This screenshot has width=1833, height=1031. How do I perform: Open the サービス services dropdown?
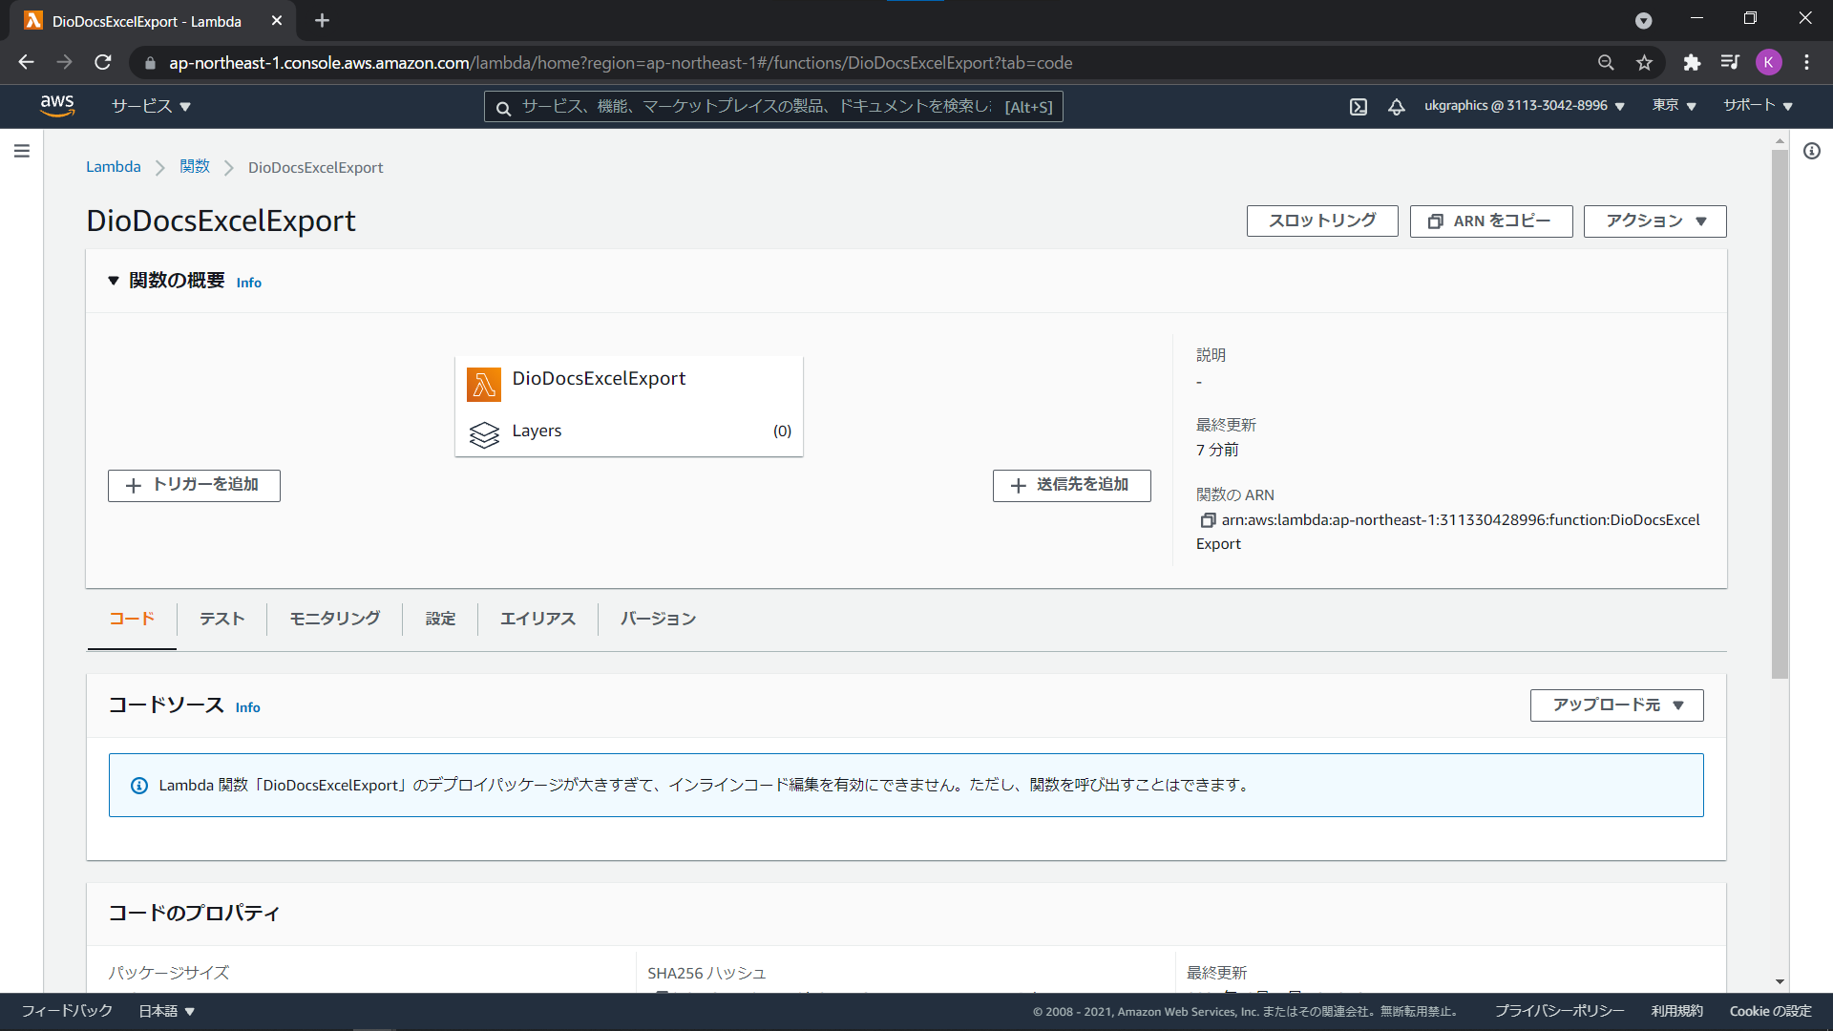click(151, 106)
